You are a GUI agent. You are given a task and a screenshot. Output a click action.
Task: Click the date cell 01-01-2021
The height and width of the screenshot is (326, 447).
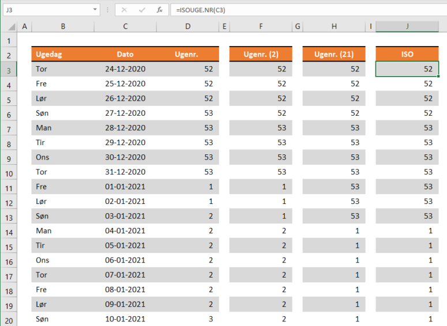point(125,187)
